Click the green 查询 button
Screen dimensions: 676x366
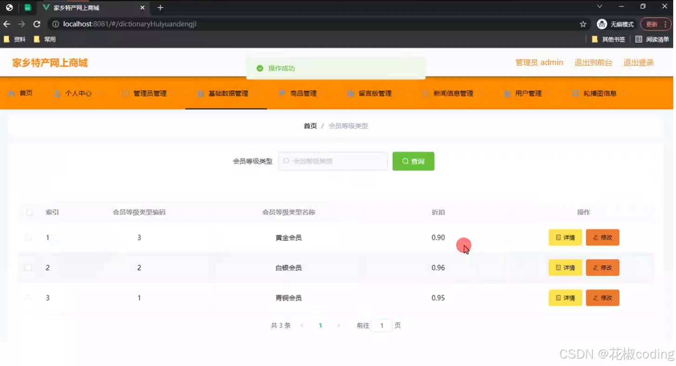pos(413,161)
